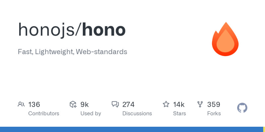The image size is (265, 132).
Task: Click the Contributors label
Action: tap(44, 114)
